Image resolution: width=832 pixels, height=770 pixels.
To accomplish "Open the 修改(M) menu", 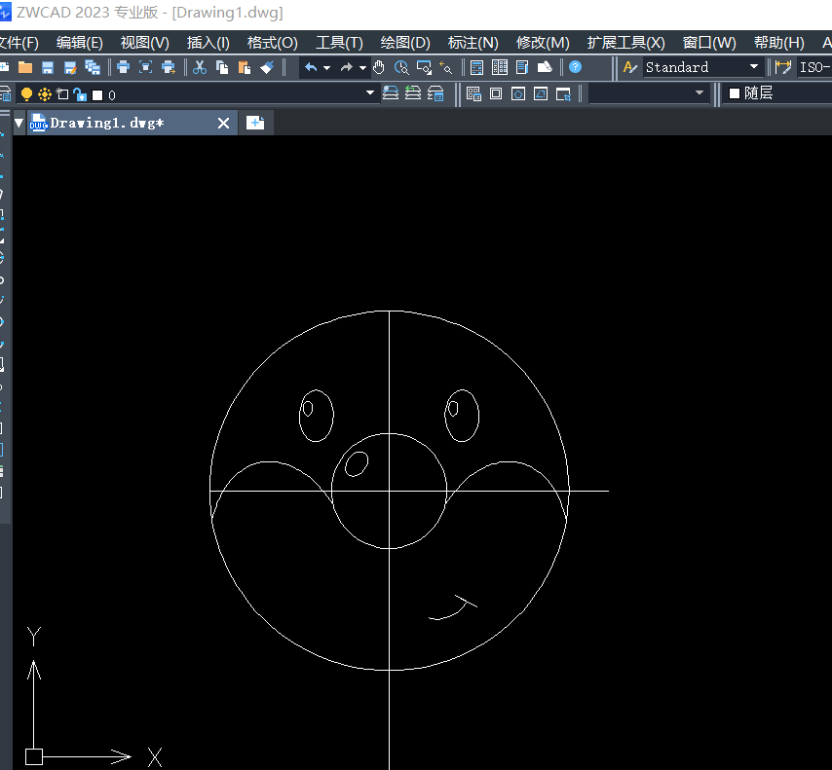I will click(x=543, y=43).
